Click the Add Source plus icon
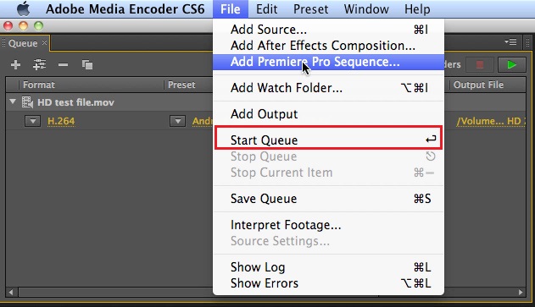Viewport: 535px width, 307px height. click(x=16, y=64)
